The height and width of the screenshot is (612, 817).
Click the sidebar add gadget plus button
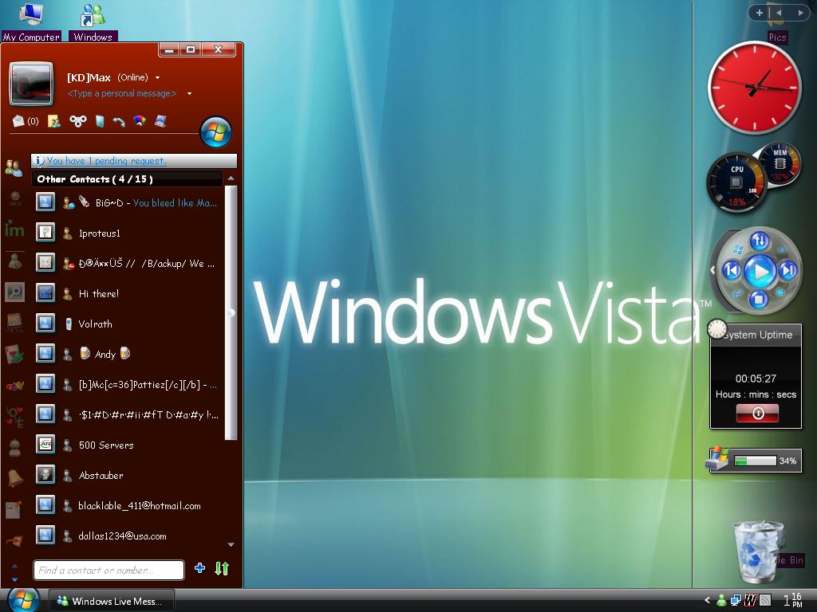pyautogui.click(x=760, y=13)
